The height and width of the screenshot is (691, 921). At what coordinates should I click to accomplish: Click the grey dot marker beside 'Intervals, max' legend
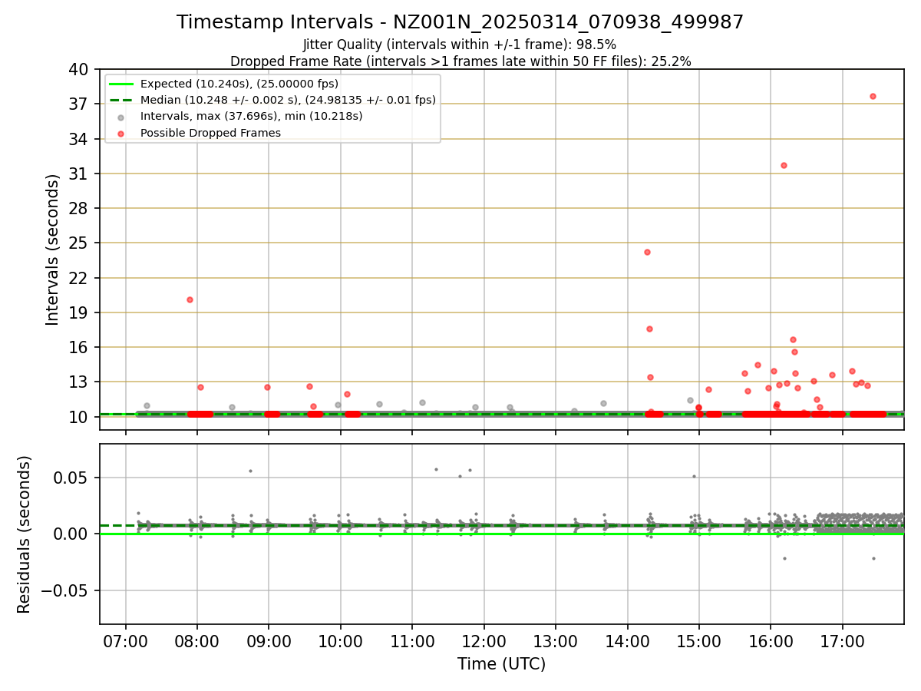tap(121, 117)
